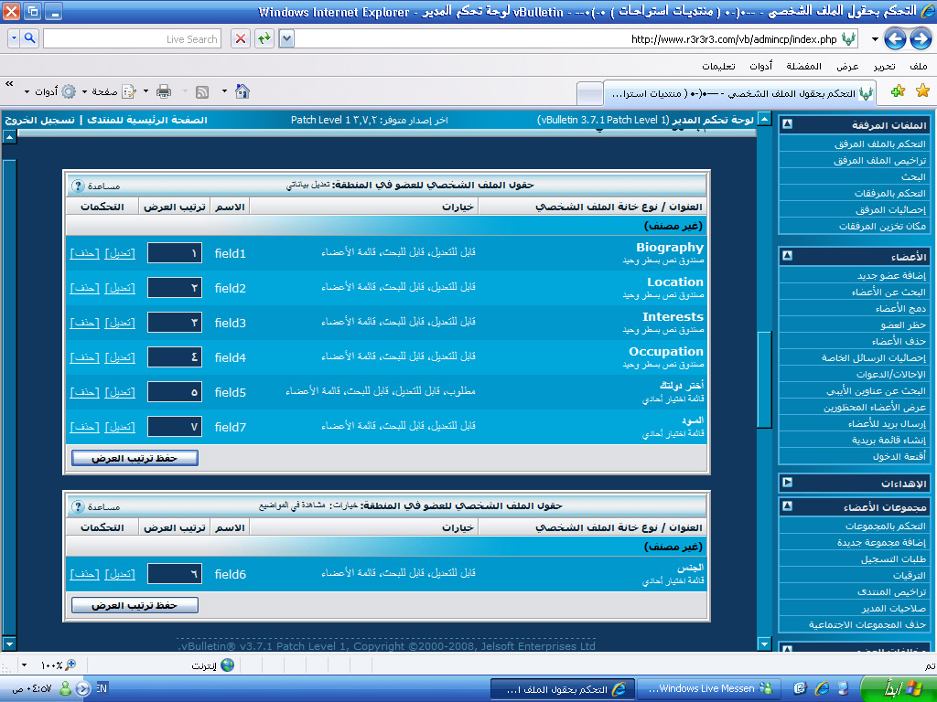The width and height of the screenshot is (937, 702).
Task: Click the RSS feeds icon in the toolbar
Action: click(201, 91)
